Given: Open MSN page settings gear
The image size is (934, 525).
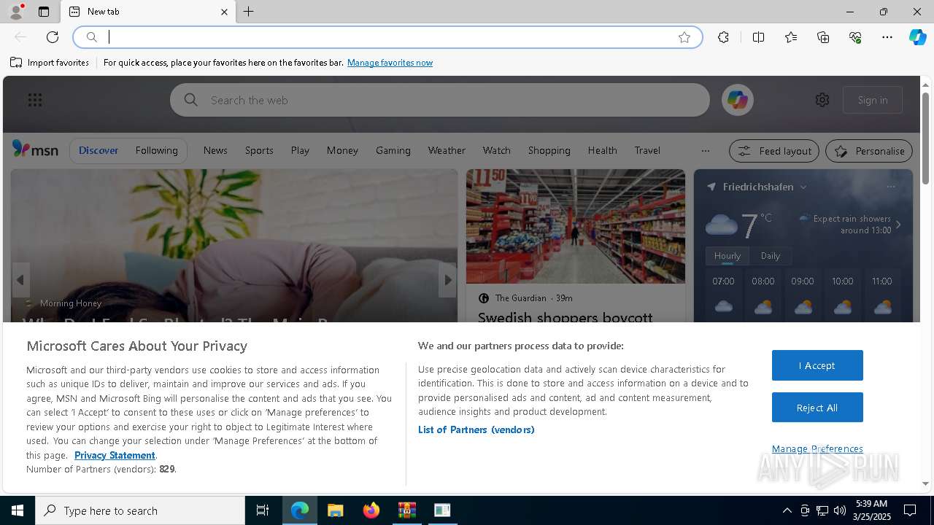Looking at the screenshot, I should (822, 100).
